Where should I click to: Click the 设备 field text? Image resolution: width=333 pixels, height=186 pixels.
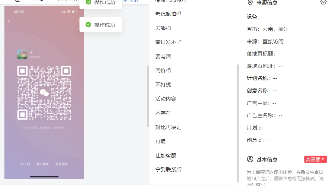[256, 17]
